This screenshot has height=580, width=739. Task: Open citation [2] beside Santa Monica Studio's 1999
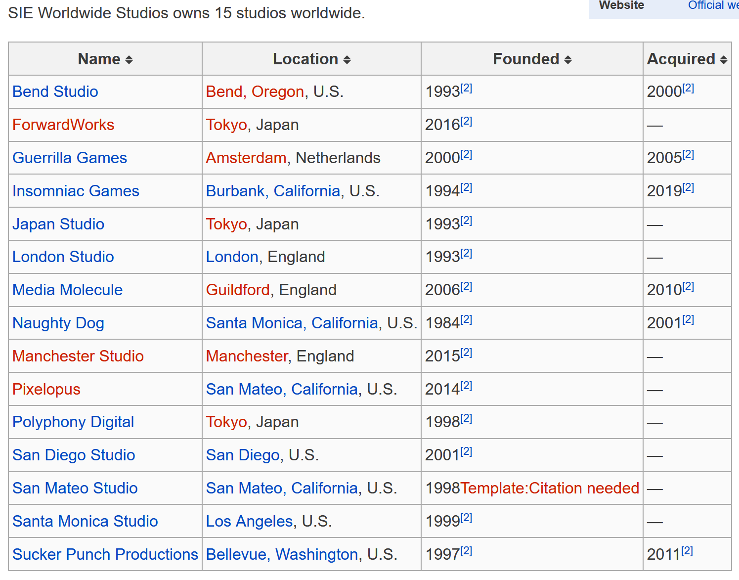[466, 518]
